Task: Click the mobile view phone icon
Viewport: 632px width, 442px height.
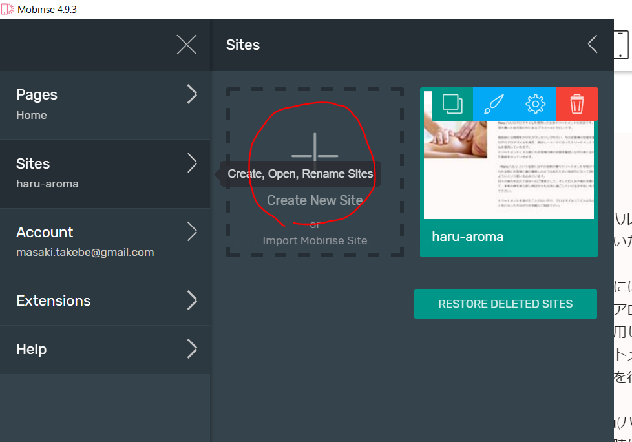Action: [621, 45]
